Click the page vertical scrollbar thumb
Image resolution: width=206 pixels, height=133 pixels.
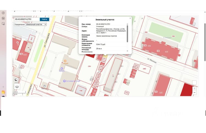[205, 42]
